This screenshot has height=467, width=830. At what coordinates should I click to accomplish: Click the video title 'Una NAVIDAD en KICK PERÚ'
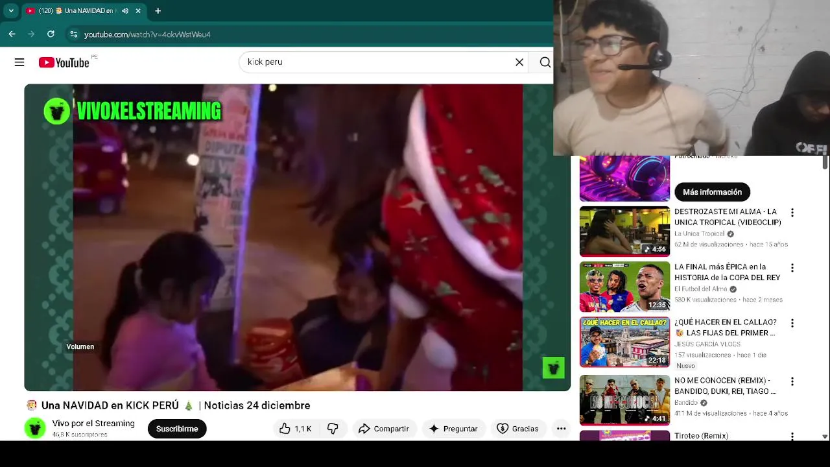click(x=176, y=405)
